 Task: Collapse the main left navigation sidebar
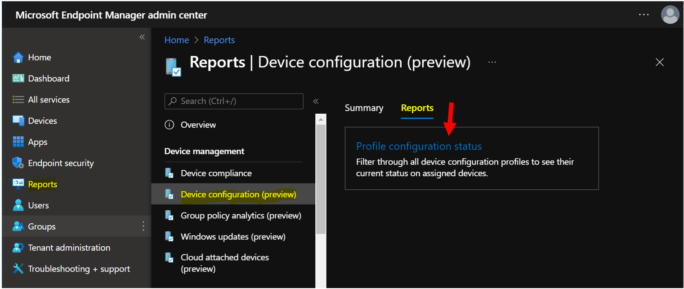142,37
